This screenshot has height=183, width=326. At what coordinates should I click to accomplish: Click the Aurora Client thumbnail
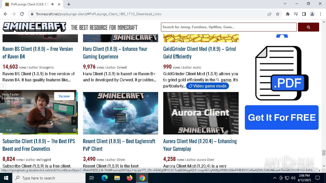pos(201,113)
